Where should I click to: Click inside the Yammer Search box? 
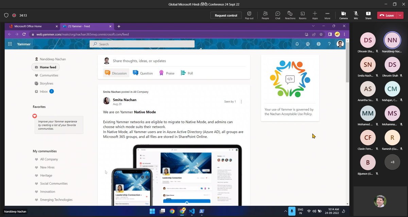click(x=142, y=44)
